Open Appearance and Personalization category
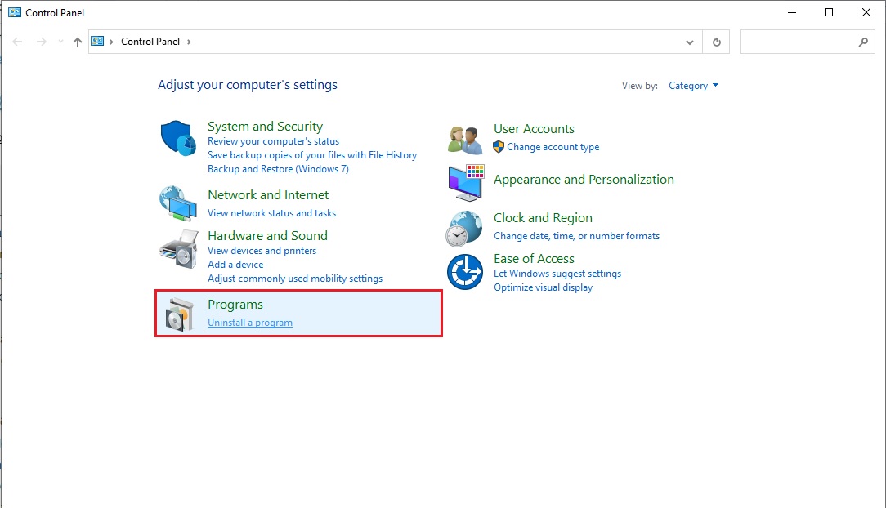 [584, 180]
